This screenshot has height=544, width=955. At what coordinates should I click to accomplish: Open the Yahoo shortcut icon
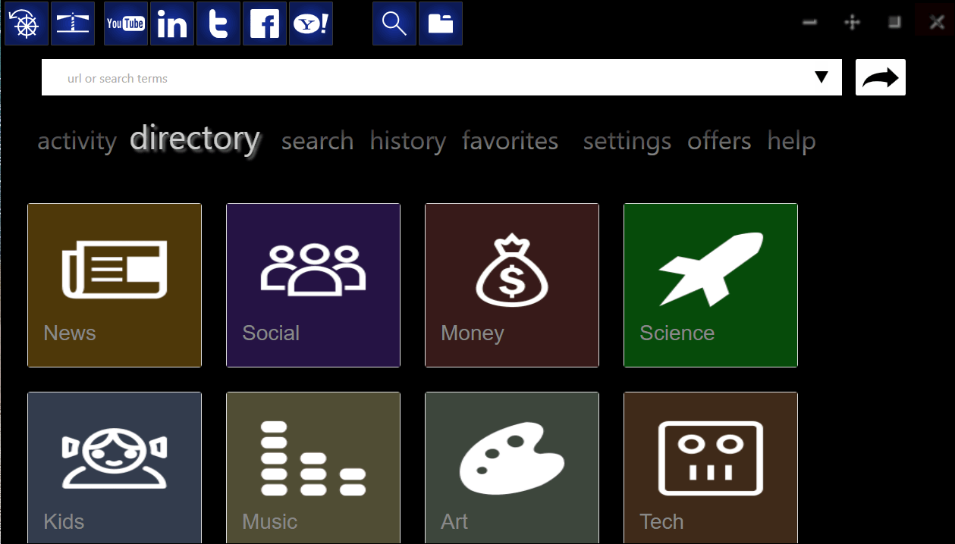coord(311,23)
